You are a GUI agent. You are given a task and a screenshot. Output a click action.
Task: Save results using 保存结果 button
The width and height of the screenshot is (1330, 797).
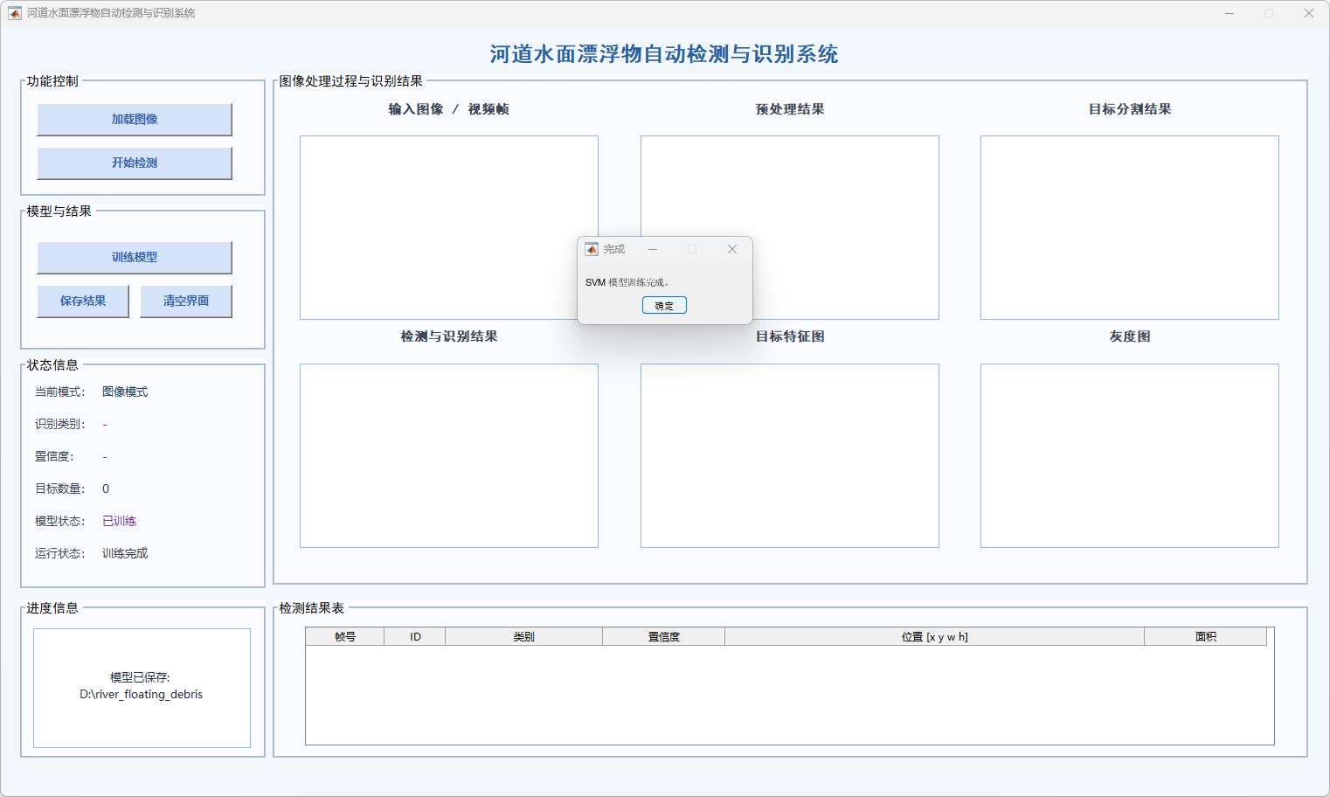tap(83, 301)
